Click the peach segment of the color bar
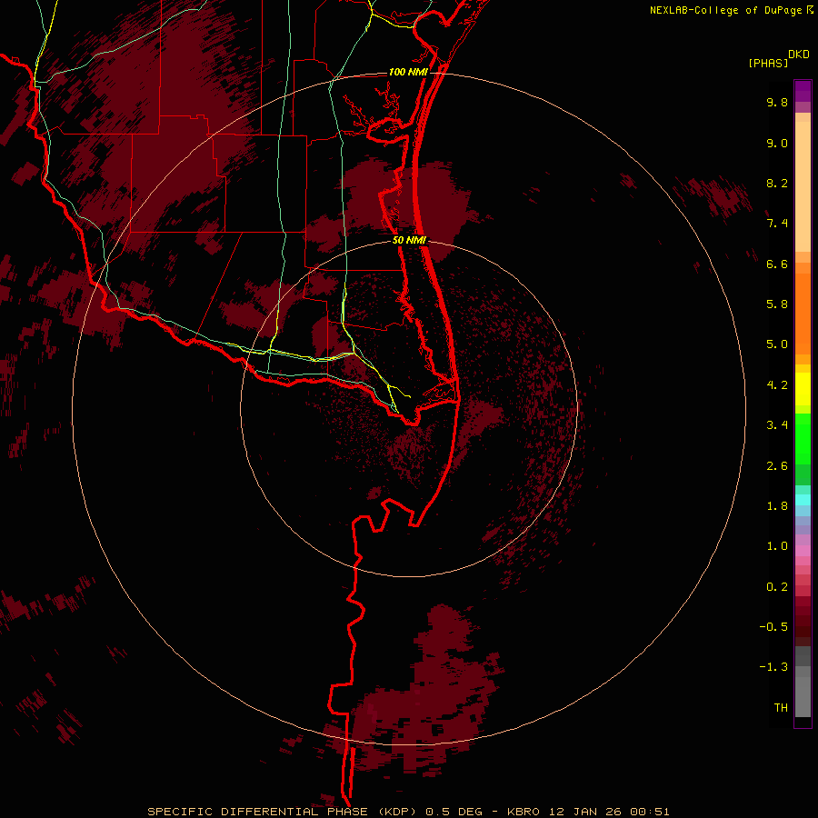The width and height of the screenshot is (818, 818). [x=803, y=186]
